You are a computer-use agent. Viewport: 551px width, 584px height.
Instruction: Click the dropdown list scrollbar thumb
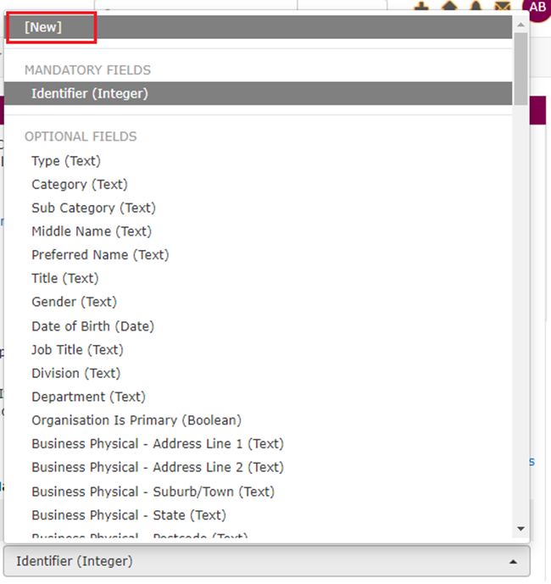(x=520, y=68)
